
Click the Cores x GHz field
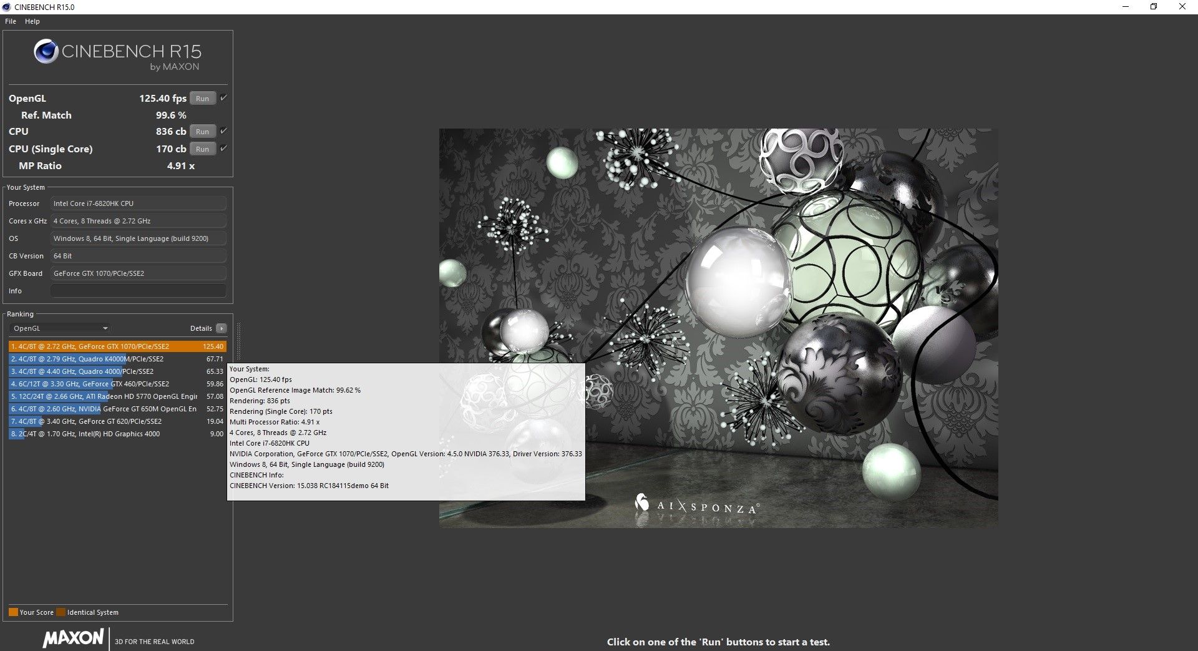point(138,221)
